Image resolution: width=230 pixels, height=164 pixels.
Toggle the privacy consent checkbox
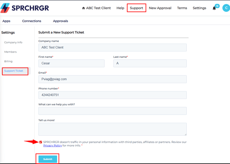41,142
